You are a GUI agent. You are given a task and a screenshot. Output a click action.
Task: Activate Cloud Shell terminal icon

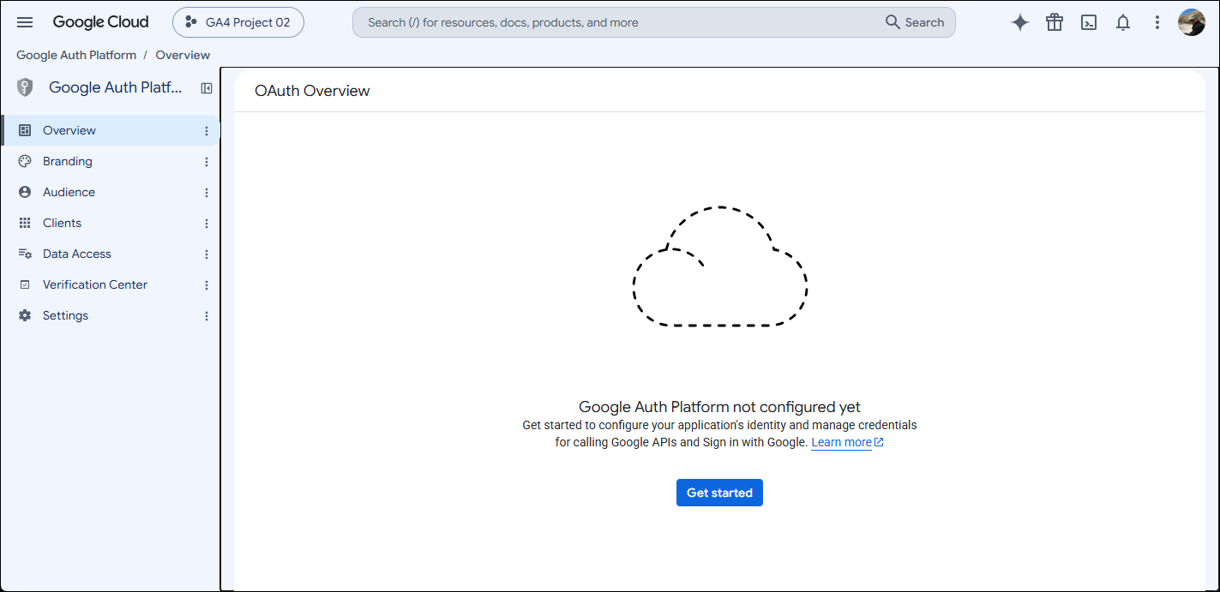(1089, 23)
